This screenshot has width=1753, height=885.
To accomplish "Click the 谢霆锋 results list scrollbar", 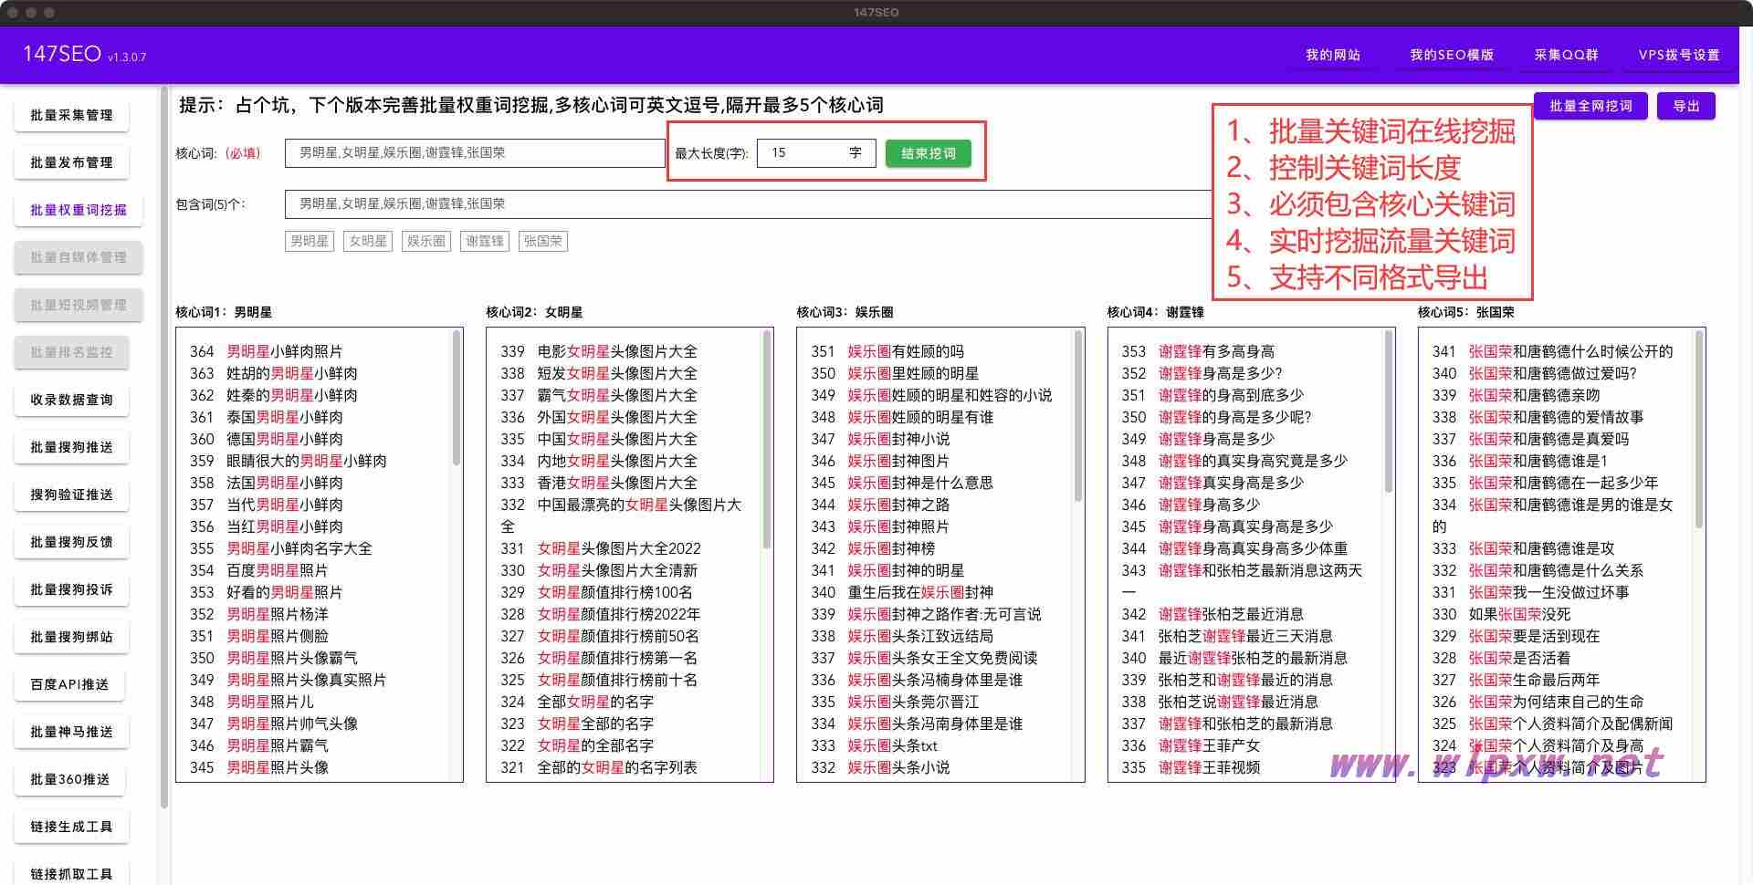I will coord(1389,411).
